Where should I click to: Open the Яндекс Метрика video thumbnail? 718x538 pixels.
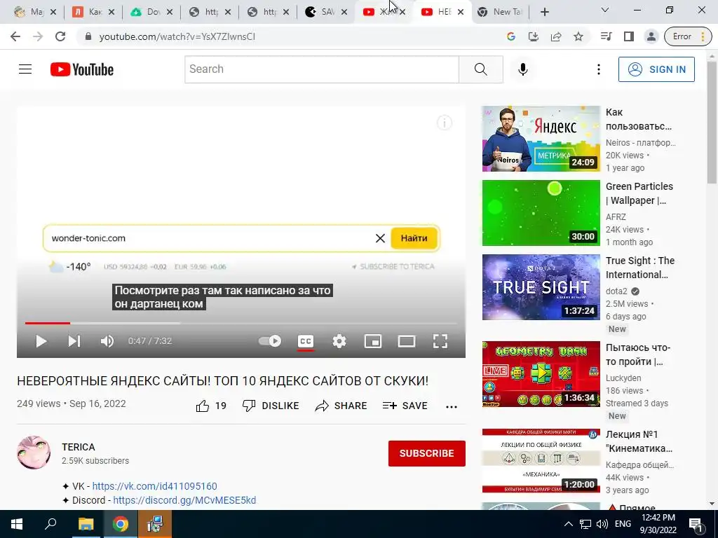[x=541, y=139]
